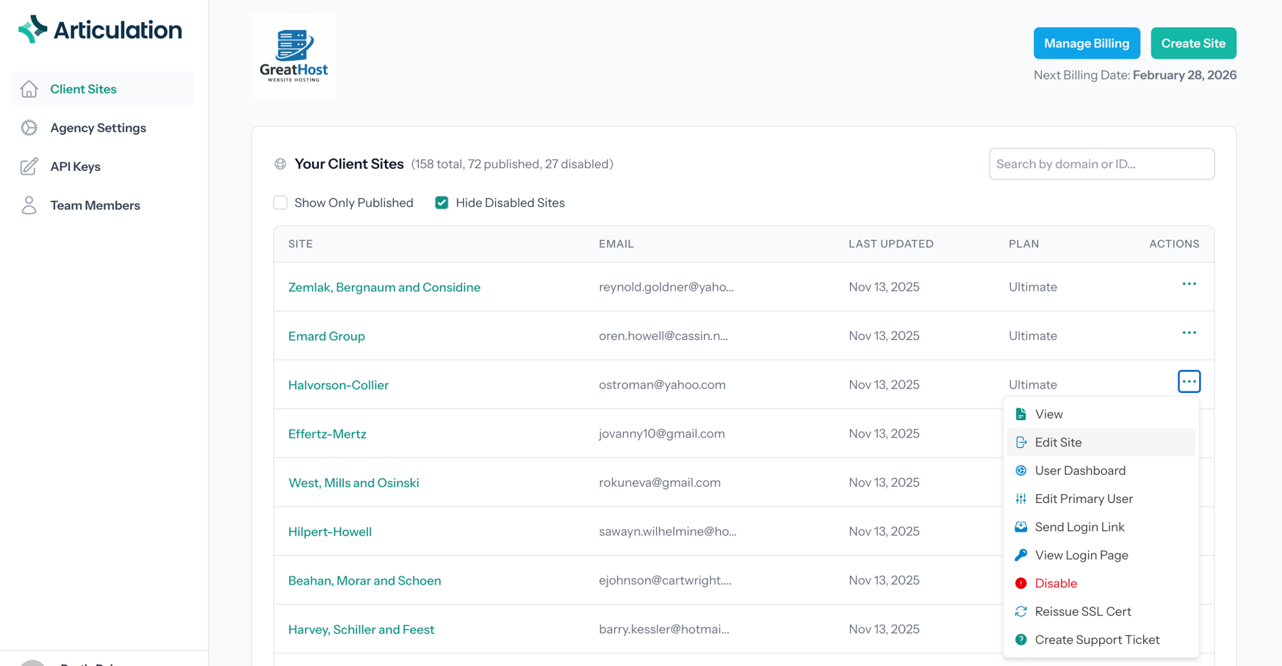Select the Client Sites home icon

pyautogui.click(x=29, y=88)
